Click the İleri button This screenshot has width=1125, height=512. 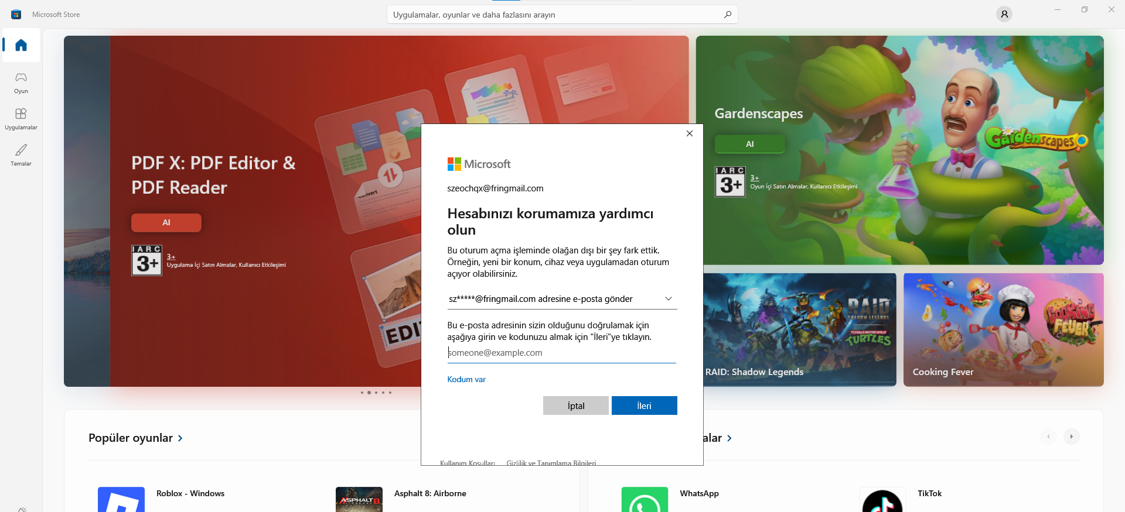pyautogui.click(x=645, y=406)
